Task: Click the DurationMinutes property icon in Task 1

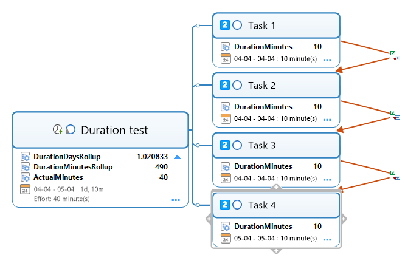Action: 226,47
